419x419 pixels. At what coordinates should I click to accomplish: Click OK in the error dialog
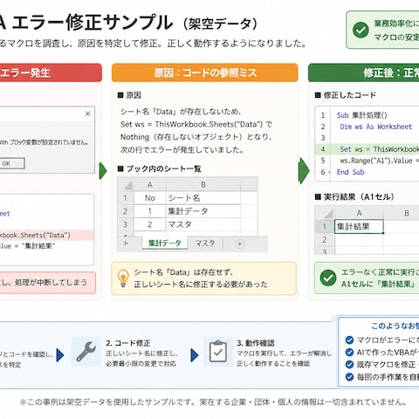point(11,163)
